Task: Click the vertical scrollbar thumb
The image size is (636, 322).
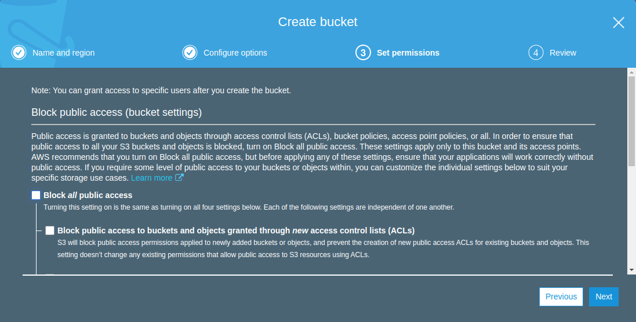Action: click(631, 122)
